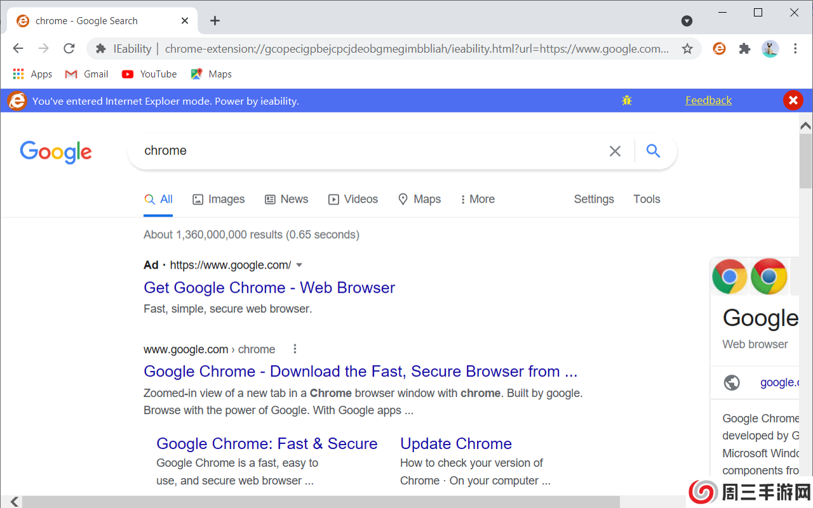813x508 pixels.
Task: Open the Feedback link
Action: (708, 100)
